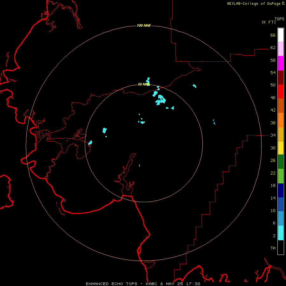This screenshot has height=286, width=286.
Task: Click the bright red legend color band
Action: click(281, 92)
